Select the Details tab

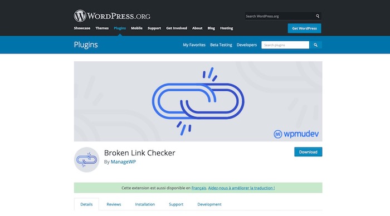(86, 204)
